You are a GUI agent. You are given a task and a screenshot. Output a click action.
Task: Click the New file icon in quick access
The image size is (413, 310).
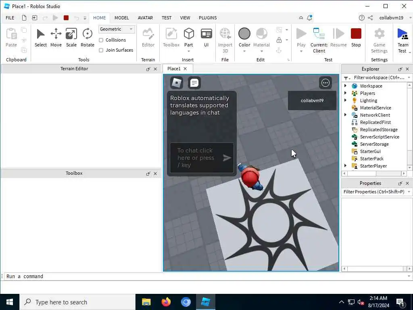click(x=24, y=18)
